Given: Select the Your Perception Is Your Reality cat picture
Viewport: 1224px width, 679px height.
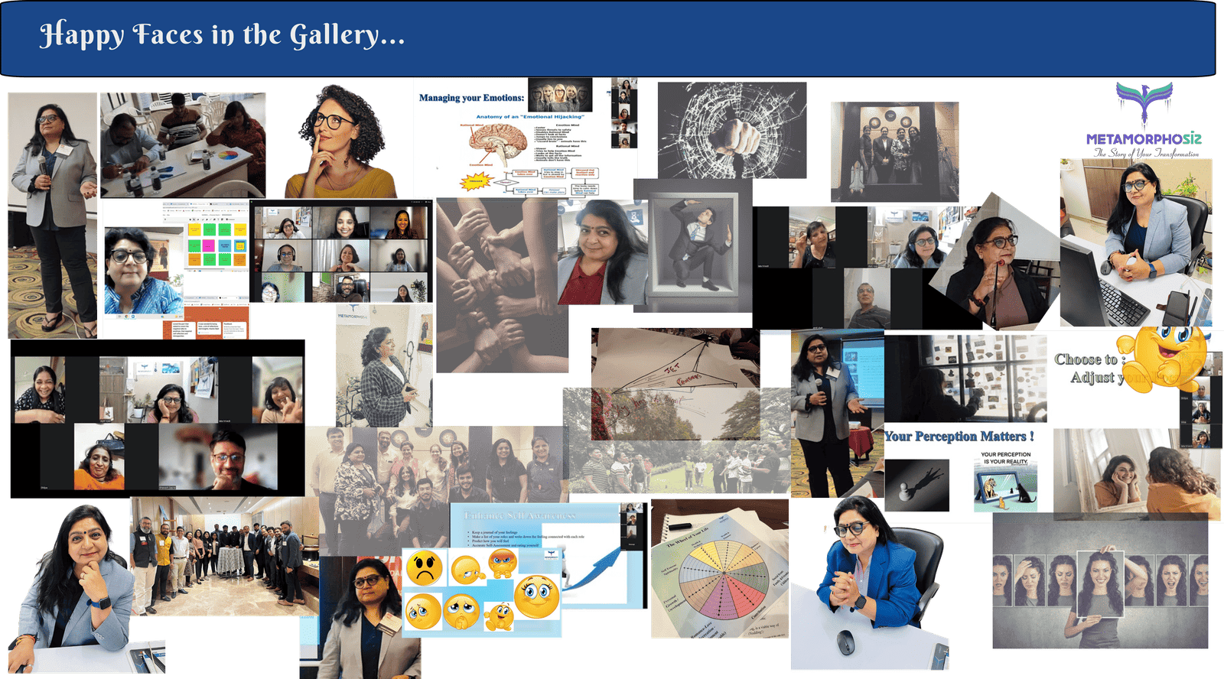Looking at the screenshot, I should click(x=1005, y=482).
